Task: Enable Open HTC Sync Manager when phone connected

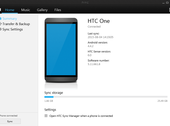Action: coord(46,116)
